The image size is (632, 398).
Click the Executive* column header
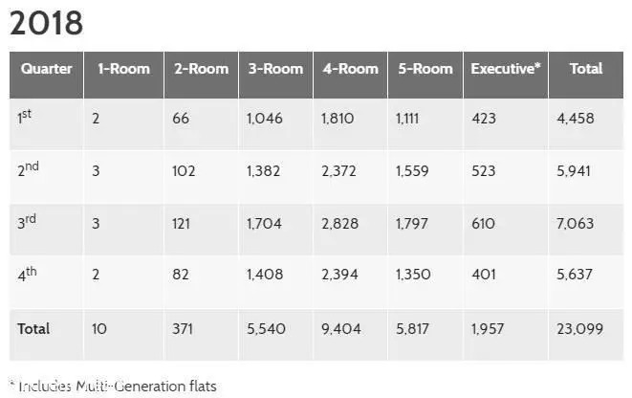tap(506, 69)
